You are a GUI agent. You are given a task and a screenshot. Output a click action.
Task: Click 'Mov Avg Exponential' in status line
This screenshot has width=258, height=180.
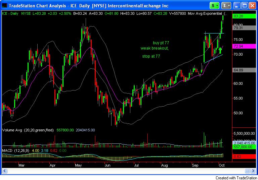(x=205, y=14)
